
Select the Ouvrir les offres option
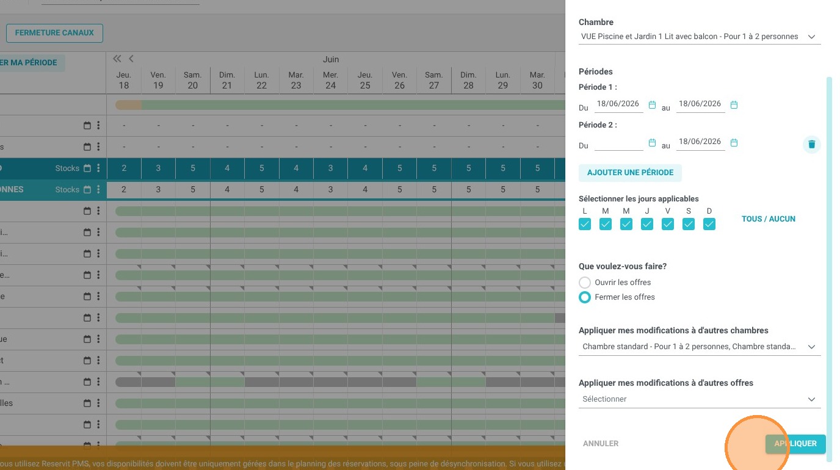[x=585, y=283]
